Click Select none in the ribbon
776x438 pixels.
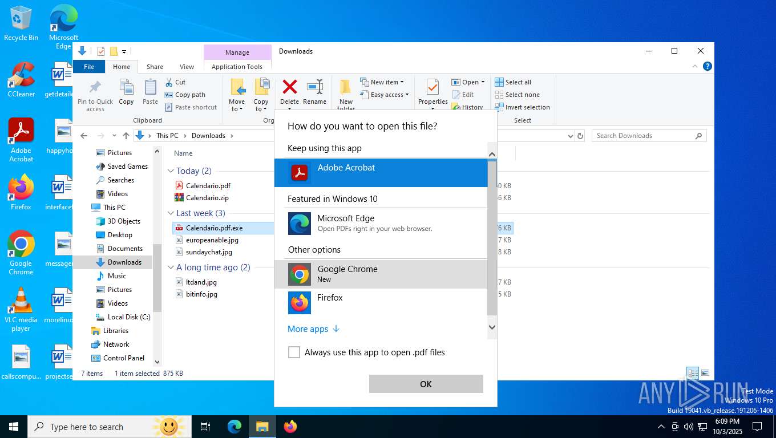point(517,95)
